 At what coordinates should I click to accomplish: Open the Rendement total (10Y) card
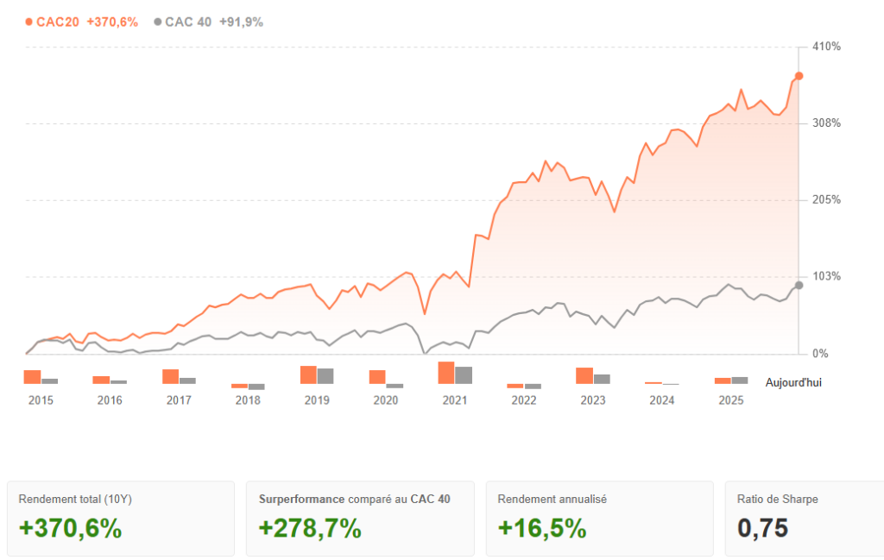[120, 518]
